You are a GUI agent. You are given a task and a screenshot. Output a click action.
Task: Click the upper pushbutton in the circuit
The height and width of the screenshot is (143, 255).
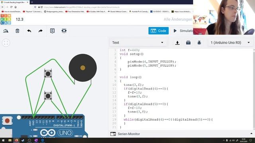click(x=48, y=74)
